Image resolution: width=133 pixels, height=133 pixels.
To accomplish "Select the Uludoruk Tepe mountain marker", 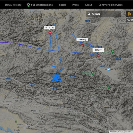I will (93, 73).
